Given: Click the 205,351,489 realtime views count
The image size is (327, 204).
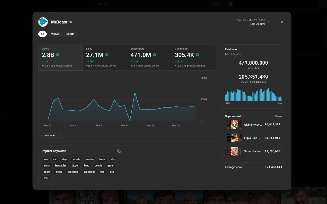Looking at the screenshot, I should click(253, 77).
